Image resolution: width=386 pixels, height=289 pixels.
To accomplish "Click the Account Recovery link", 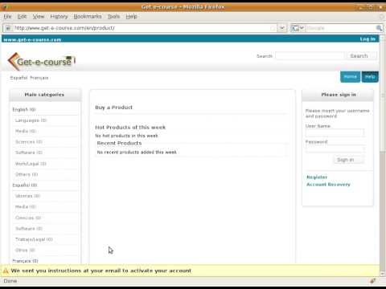I will (x=328, y=185).
